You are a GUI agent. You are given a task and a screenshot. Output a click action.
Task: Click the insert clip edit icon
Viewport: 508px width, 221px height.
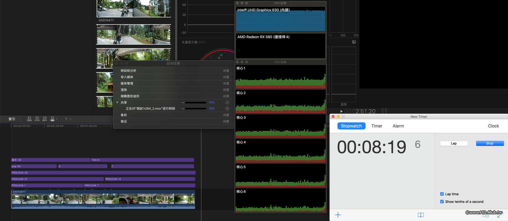click(x=37, y=119)
